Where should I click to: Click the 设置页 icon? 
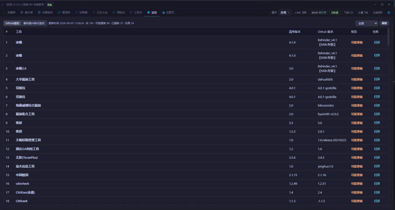point(163,12)
